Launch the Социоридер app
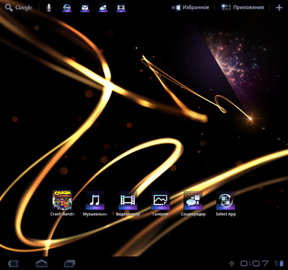The width and height of the screenshot is (288, 270). point(193,200)
